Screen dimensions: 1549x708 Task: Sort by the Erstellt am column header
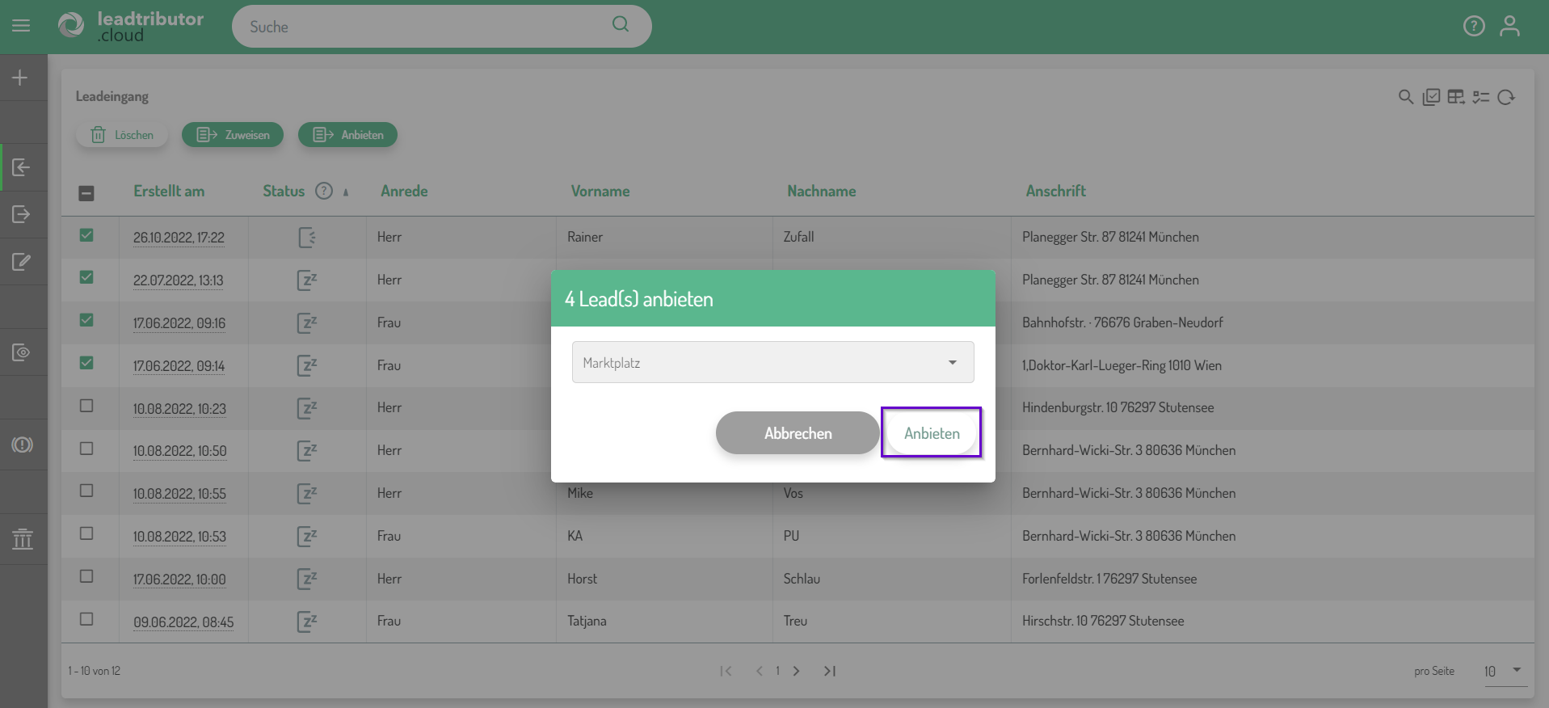click(169, 191)
